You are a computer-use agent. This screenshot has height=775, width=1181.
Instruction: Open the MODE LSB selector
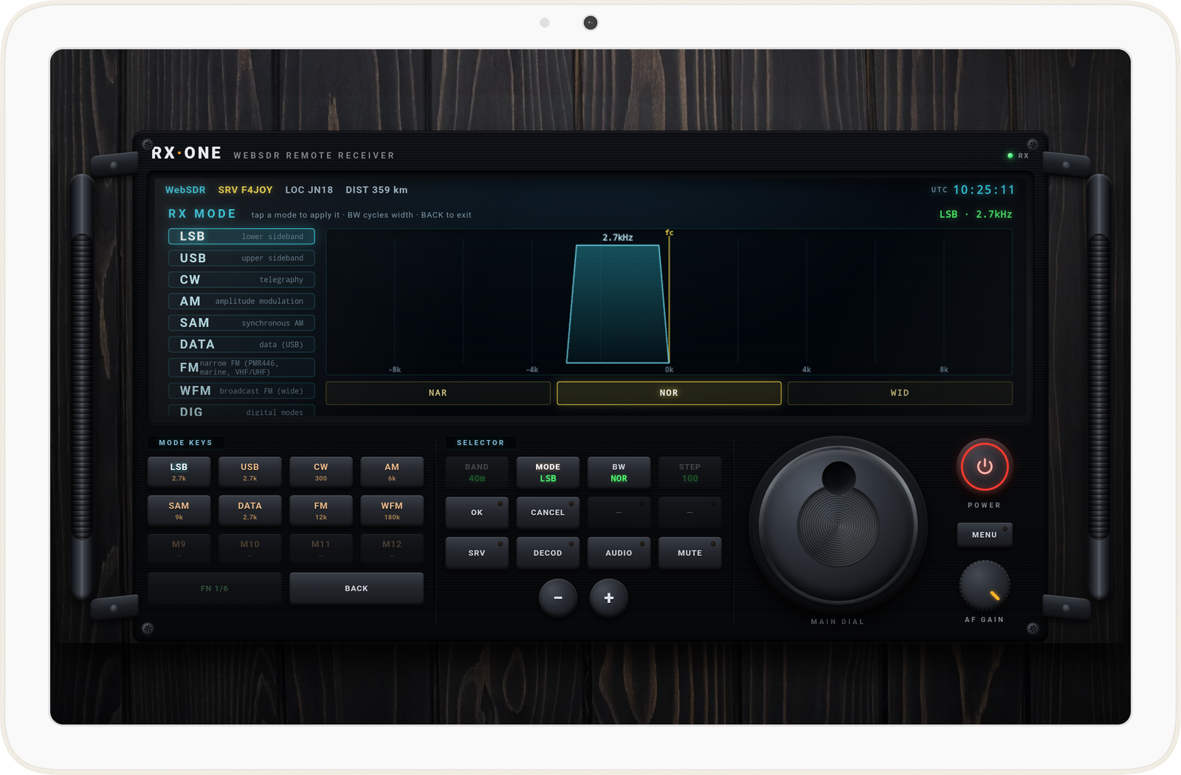coord(548,472)
